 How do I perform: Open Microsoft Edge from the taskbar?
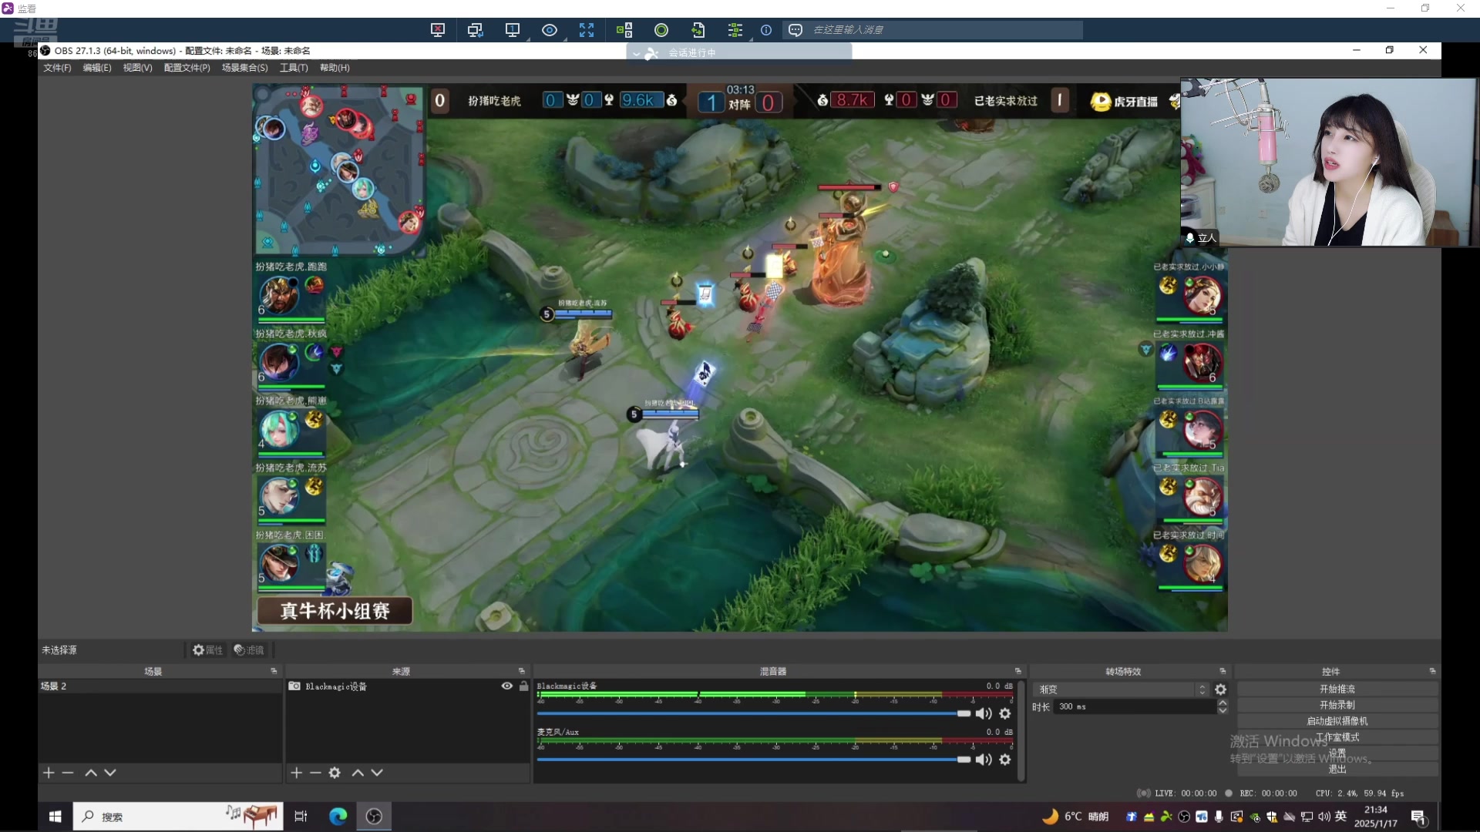click(338, 816)
